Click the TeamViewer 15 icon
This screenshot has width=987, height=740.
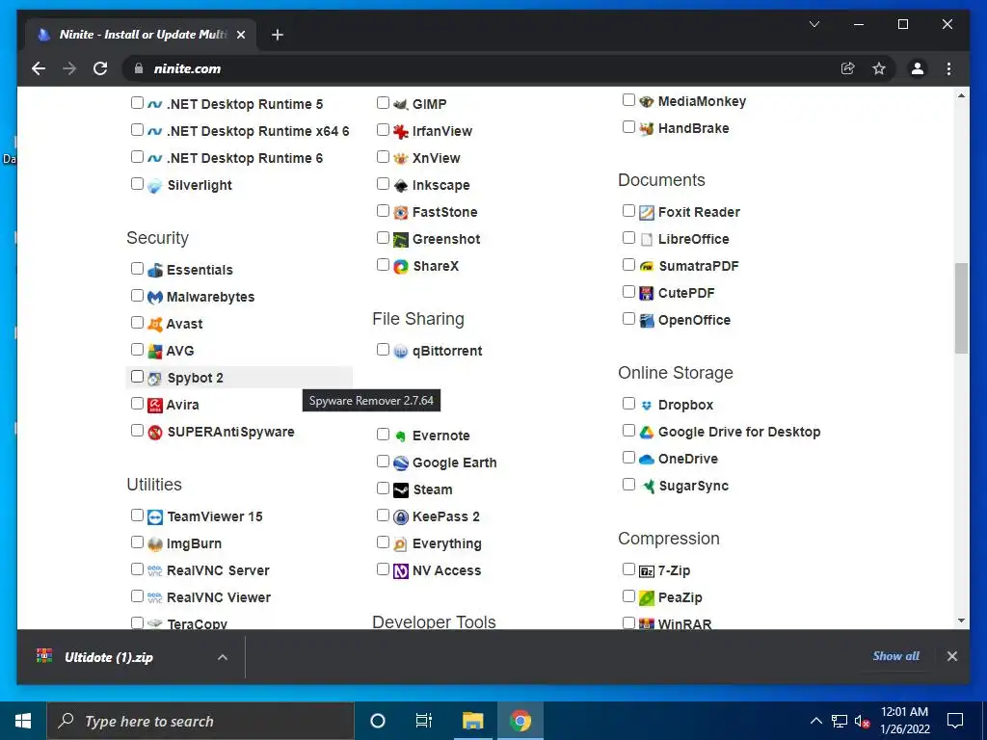(155, 517)
